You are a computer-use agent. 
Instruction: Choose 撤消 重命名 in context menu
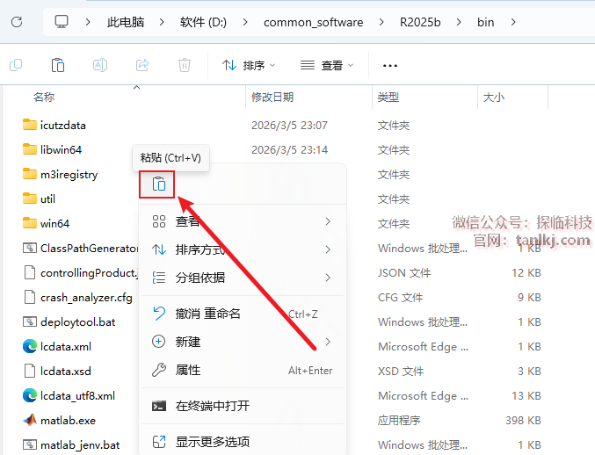tap(243, 314)
